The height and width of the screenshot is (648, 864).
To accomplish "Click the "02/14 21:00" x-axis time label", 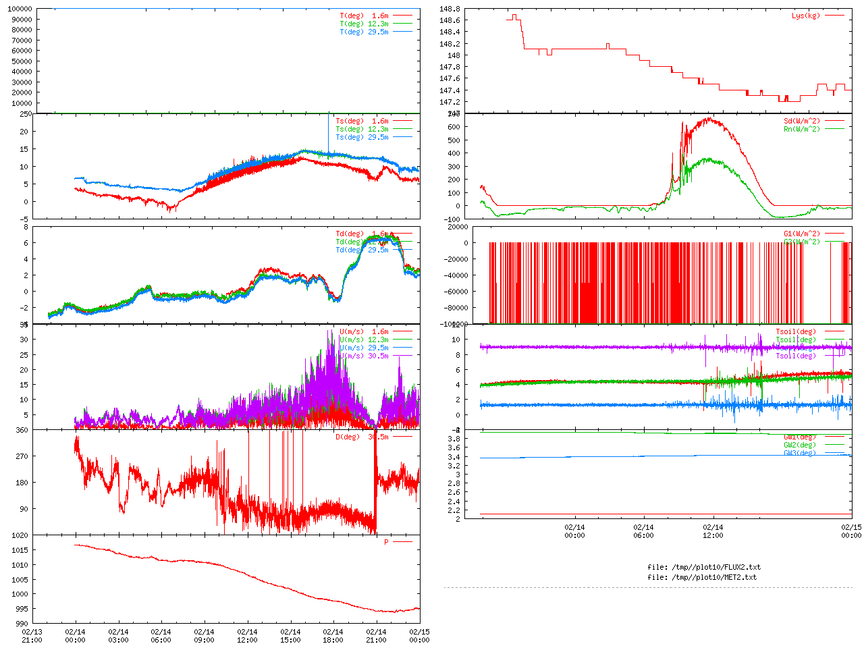I will [x=376, y=637].
